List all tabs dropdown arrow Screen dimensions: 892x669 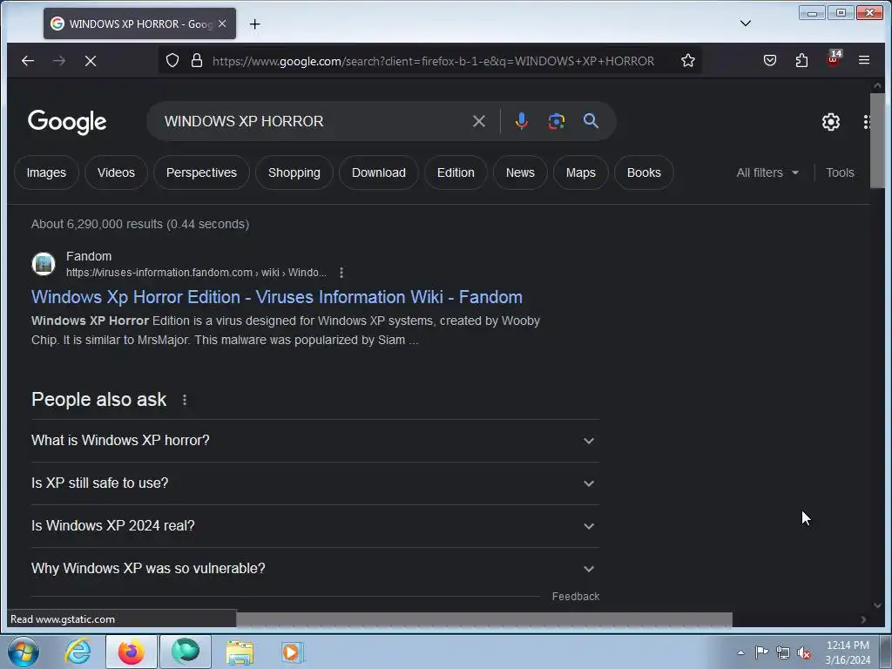pos(746,24)
